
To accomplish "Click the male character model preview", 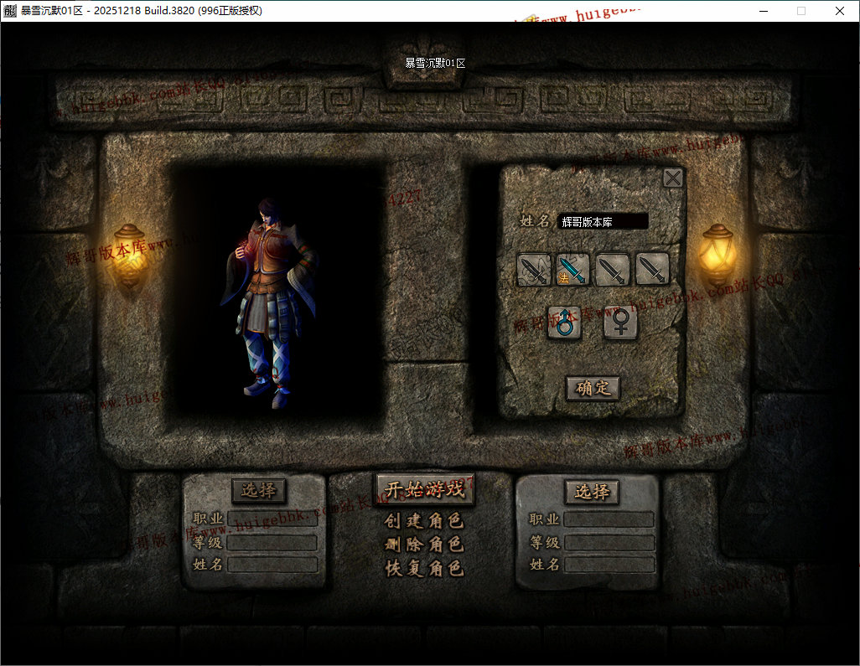I will pos(269,303).
